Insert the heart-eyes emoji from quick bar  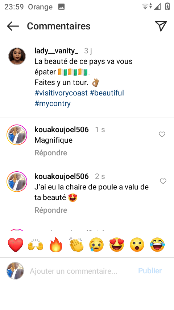coord(117,245)
